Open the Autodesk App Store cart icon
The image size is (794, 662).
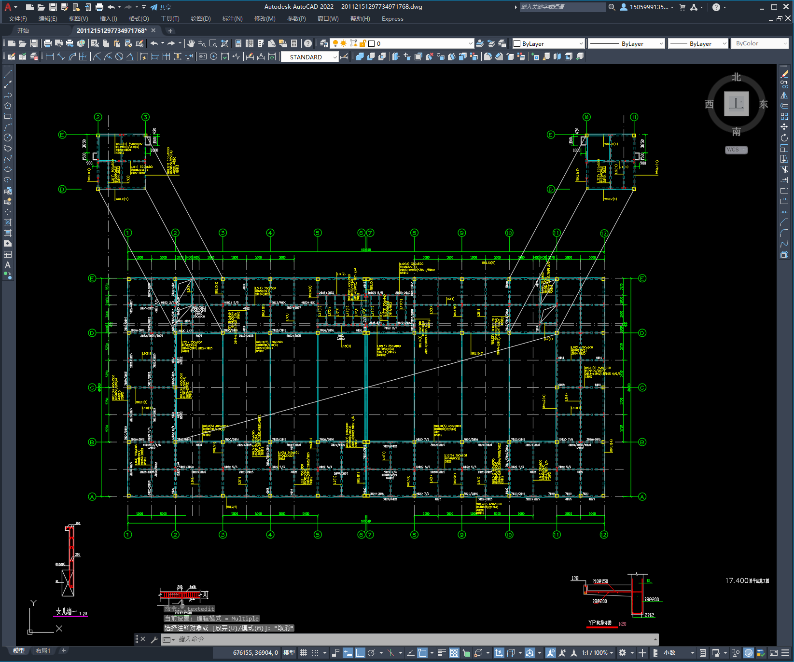pyautogui.click(x=683, y=7)
